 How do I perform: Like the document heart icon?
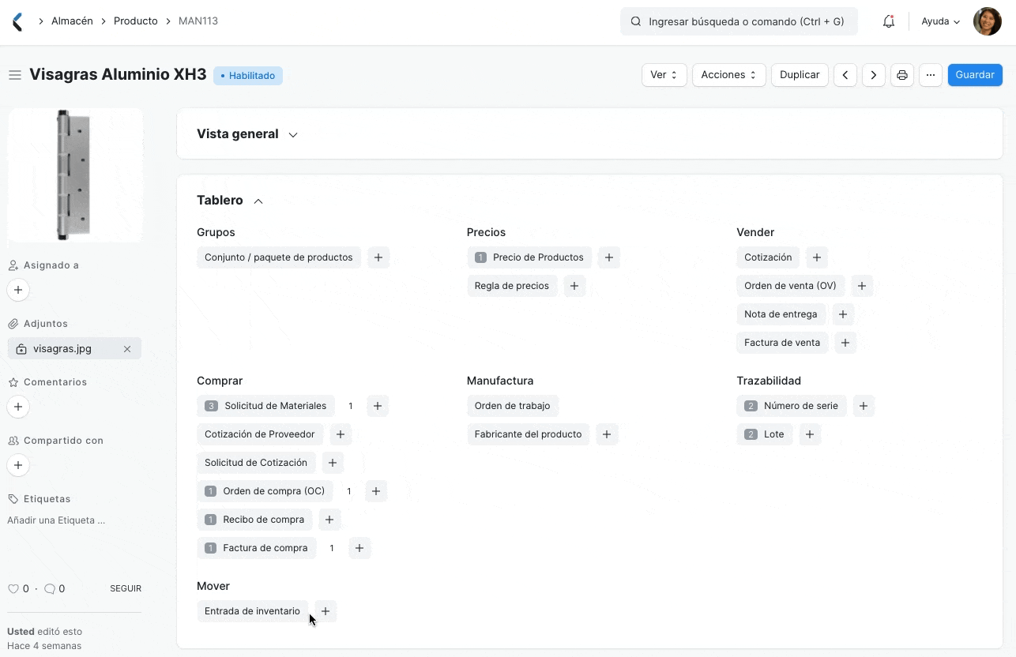pos(13,588)
